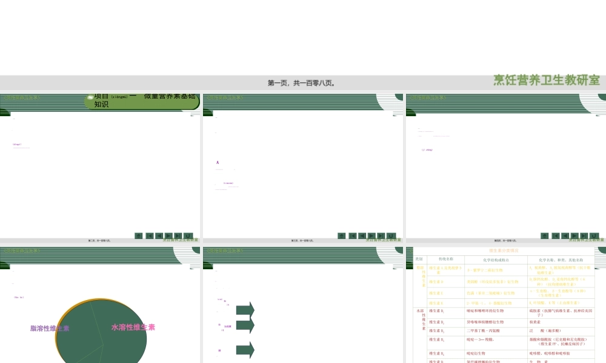Click the return U-turn icon on the 项目一 slide
This screenshot has width=606, height=363.
pos(188,236)
